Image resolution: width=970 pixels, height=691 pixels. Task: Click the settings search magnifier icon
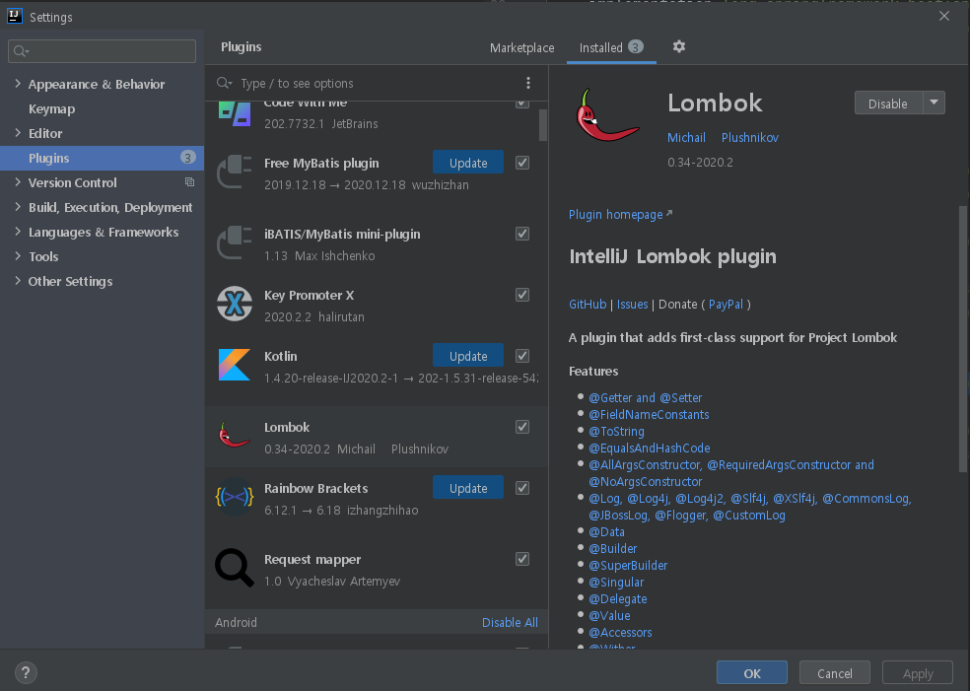[x=21, y=51]
